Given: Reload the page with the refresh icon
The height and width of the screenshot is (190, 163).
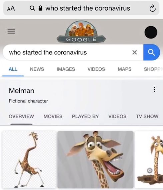Looking at the screenshot, I should (x=152, y=8).
